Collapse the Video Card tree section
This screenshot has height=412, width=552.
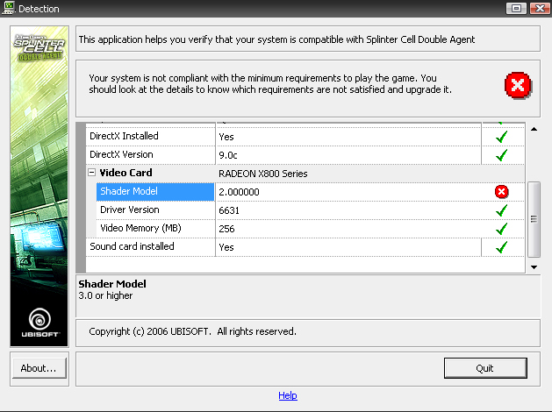(x=92, y=173)
